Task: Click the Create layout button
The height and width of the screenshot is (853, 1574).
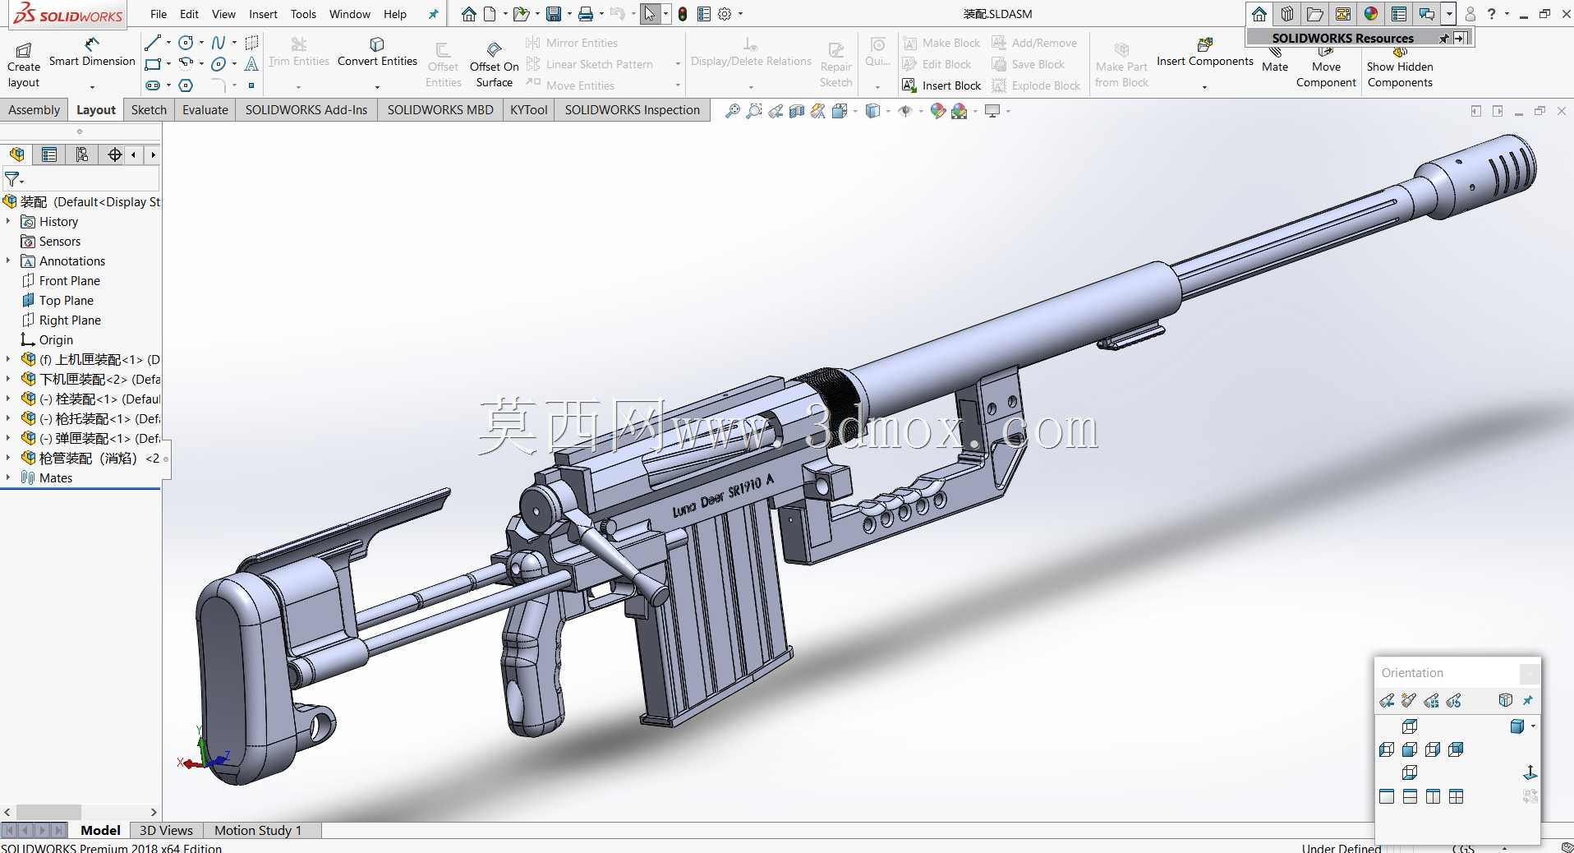Action: point(24,66)
